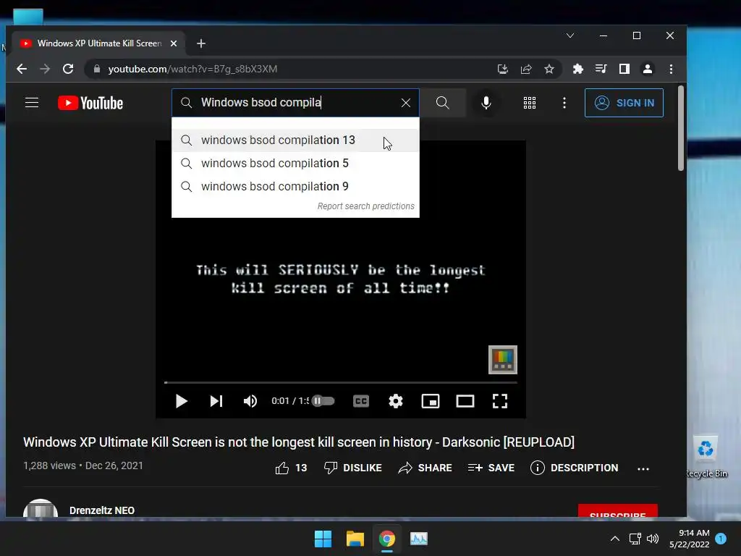
Task: Skip to the next video
Action: coord(216,401)
